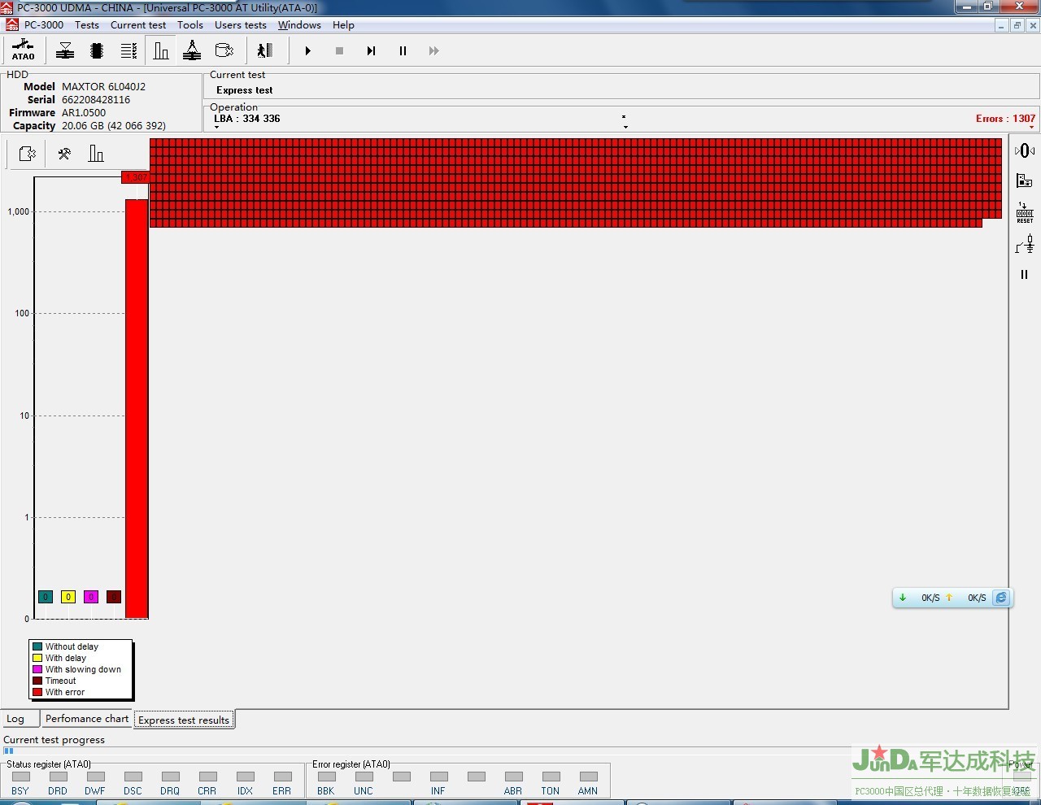The width and height of the screenshot is (1041, 805).
Task: Click the magenta counter box in the chart
Action: pos(91,597)
